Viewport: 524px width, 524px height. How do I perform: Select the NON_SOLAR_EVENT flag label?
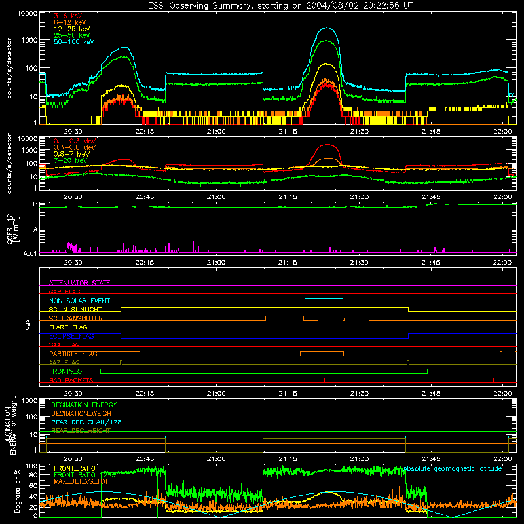pos(79,301)
